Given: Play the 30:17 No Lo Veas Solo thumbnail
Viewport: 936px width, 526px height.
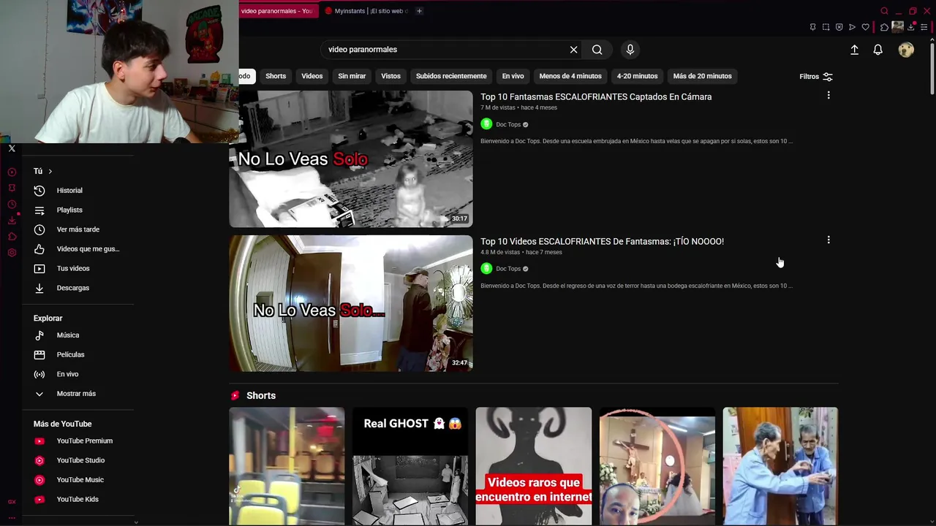Looking at the screenshot, I should tap(351, 159).
